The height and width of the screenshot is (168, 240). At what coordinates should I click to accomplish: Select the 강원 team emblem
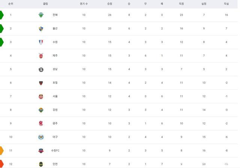(41, 110)
